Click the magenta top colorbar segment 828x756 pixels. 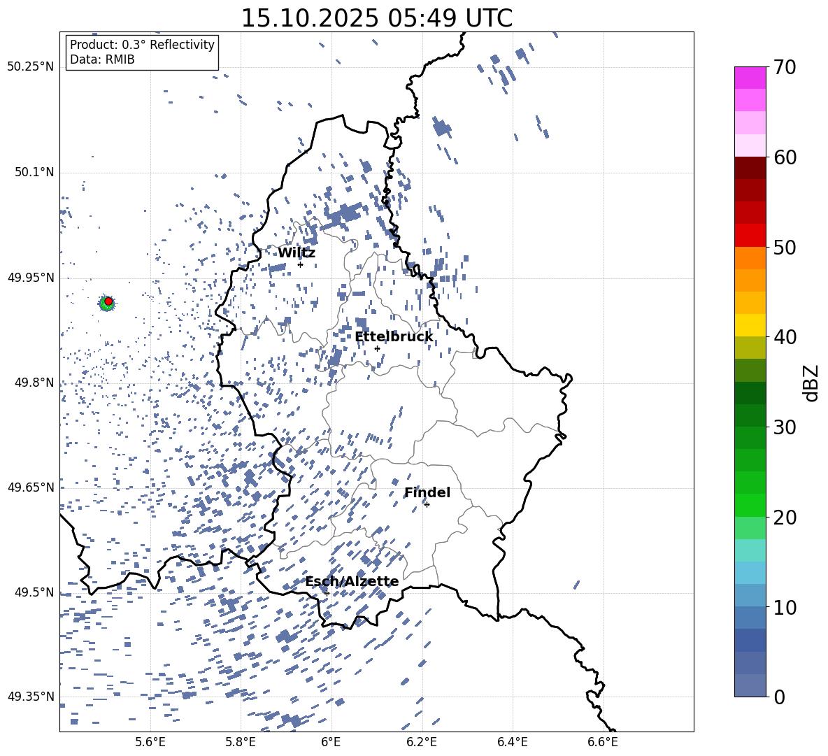(x=750, y=78)
